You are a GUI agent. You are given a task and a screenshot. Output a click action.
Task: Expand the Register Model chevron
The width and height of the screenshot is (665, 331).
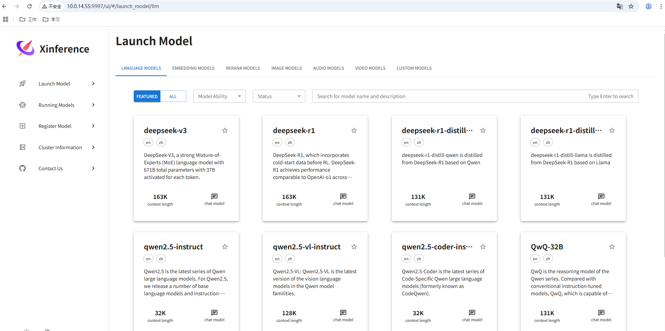point(93,126)
